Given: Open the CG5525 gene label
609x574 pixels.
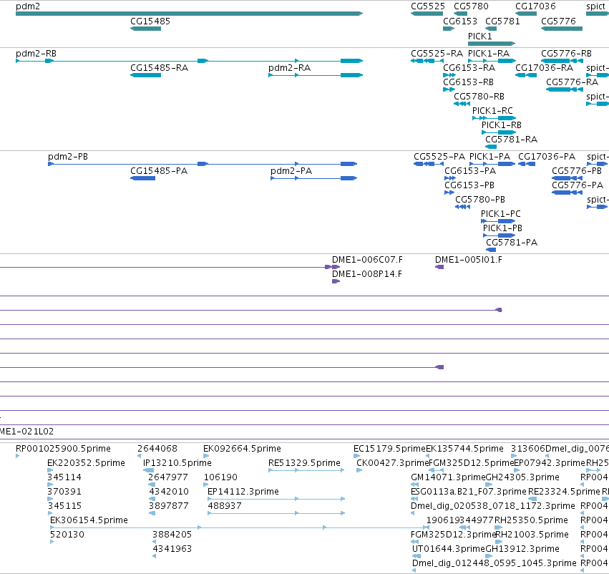Looking at the screenshot, I should (428, 6).
